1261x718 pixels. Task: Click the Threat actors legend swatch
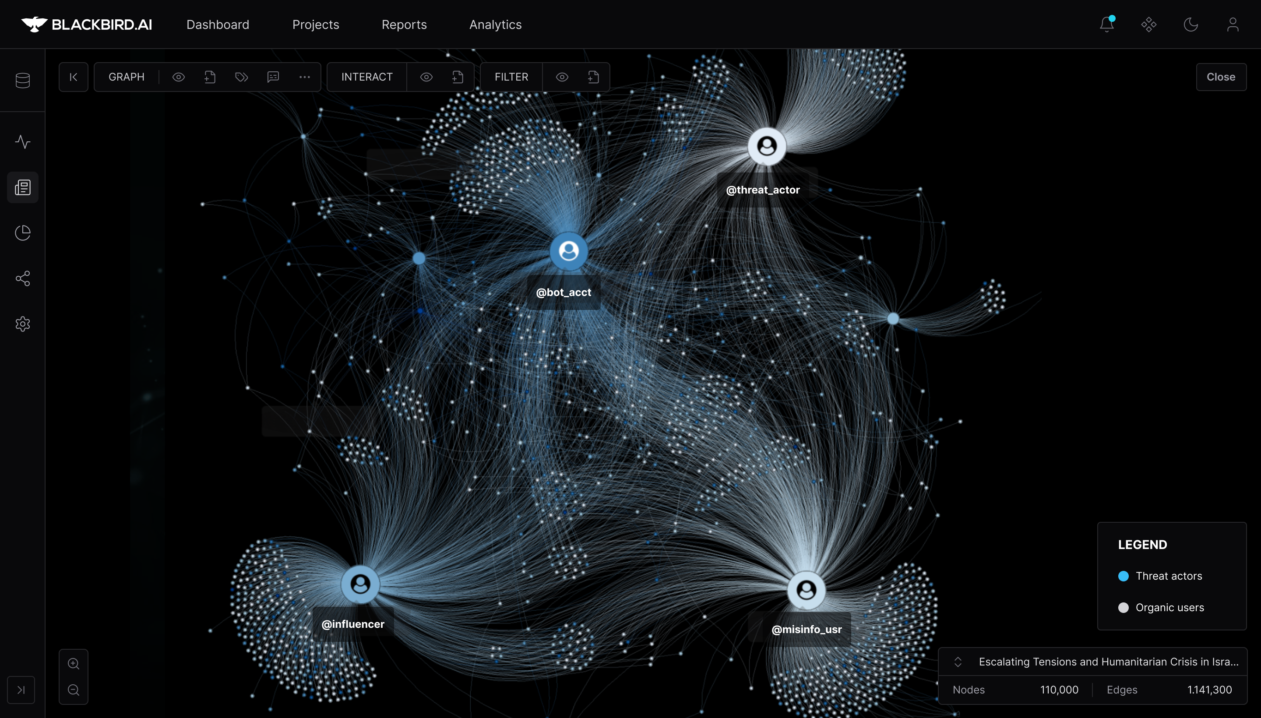coord(1124,576)
